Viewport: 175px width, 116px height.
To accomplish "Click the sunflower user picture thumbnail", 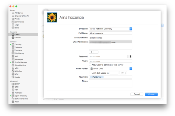I will 52,17.
